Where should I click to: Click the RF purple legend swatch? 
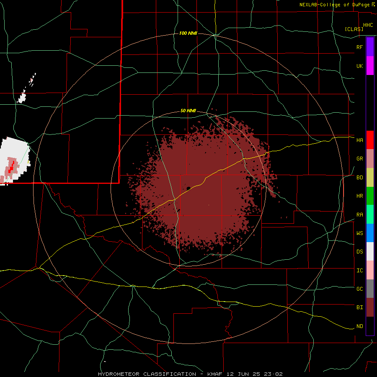(x=370, y=47)
